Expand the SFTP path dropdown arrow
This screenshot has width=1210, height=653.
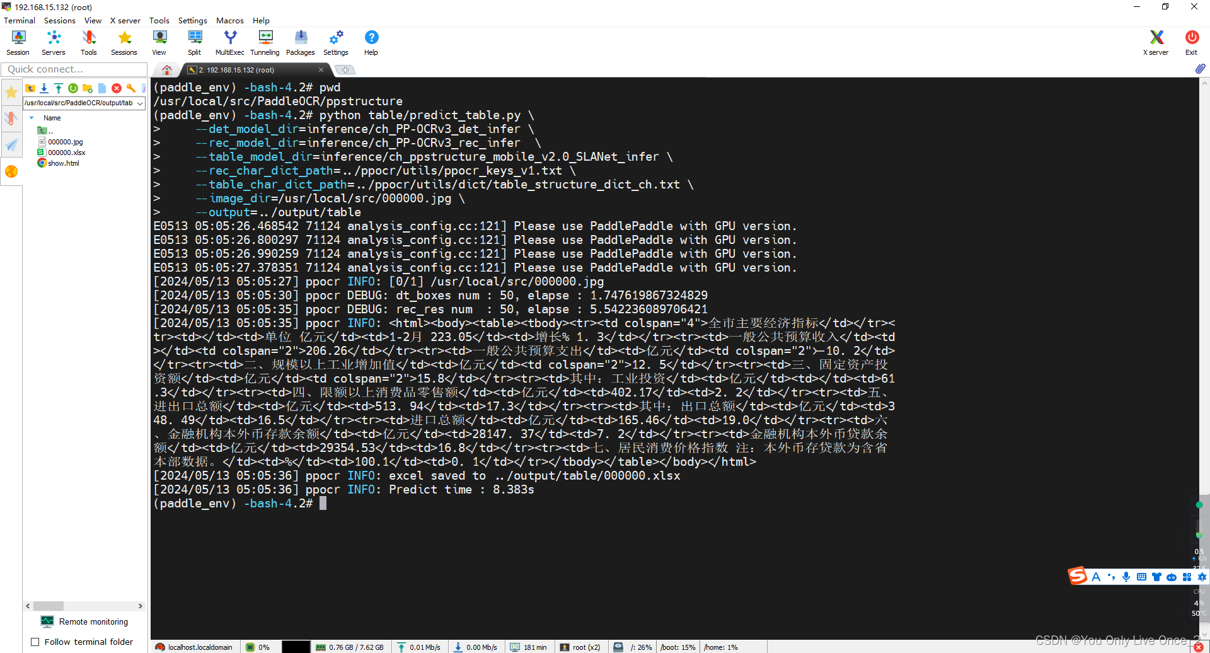point(140,103)
